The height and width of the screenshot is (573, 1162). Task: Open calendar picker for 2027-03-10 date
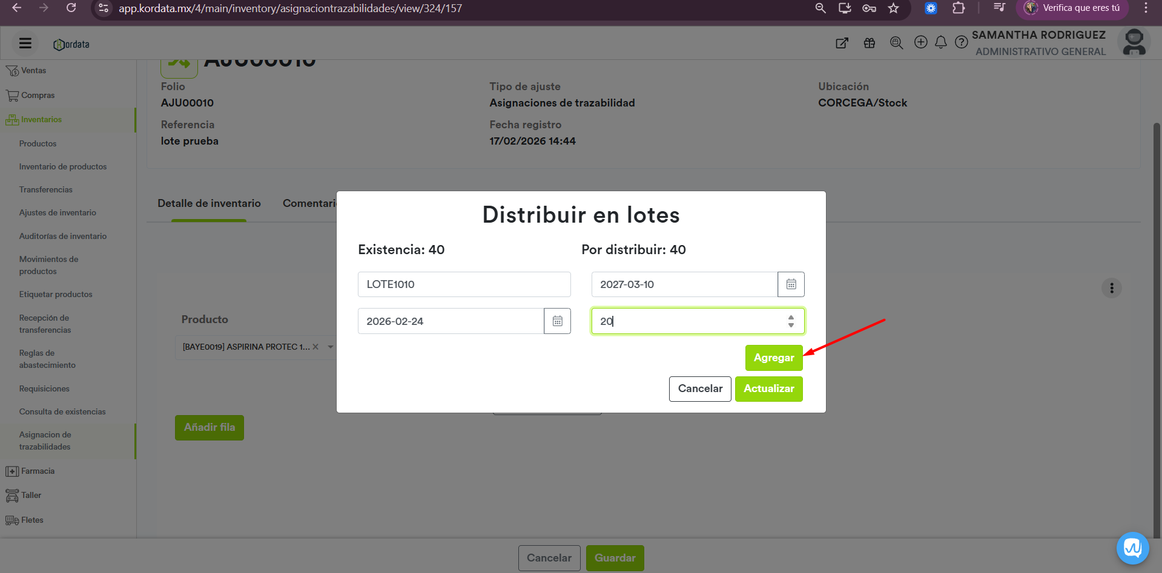tap(791, 284)
